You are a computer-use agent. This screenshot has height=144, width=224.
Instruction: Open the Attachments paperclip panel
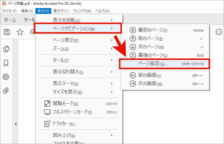(6, 90)
